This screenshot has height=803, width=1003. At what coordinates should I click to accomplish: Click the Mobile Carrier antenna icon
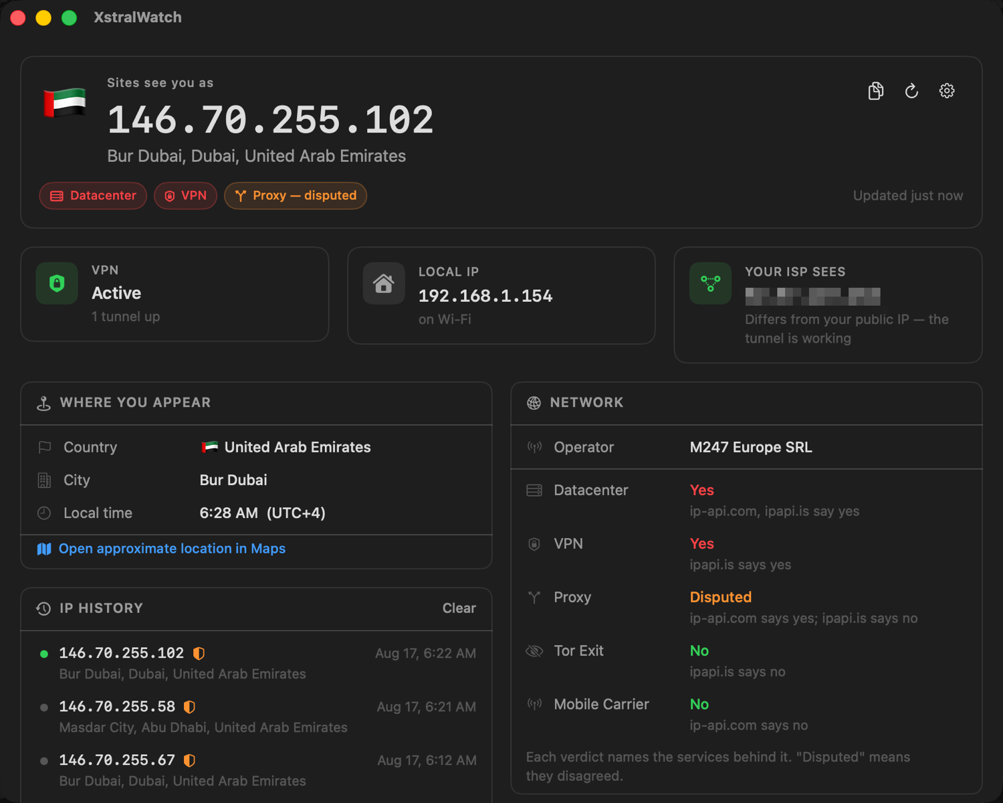534,705
